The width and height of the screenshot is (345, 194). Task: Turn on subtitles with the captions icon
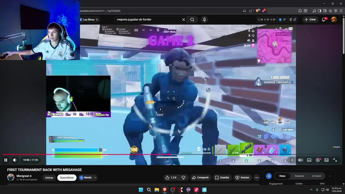[309, 160]
